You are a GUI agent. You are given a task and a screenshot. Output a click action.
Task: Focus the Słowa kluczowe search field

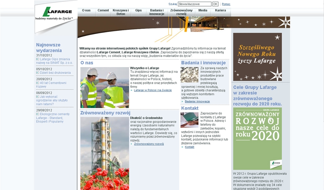pos(195,4)
